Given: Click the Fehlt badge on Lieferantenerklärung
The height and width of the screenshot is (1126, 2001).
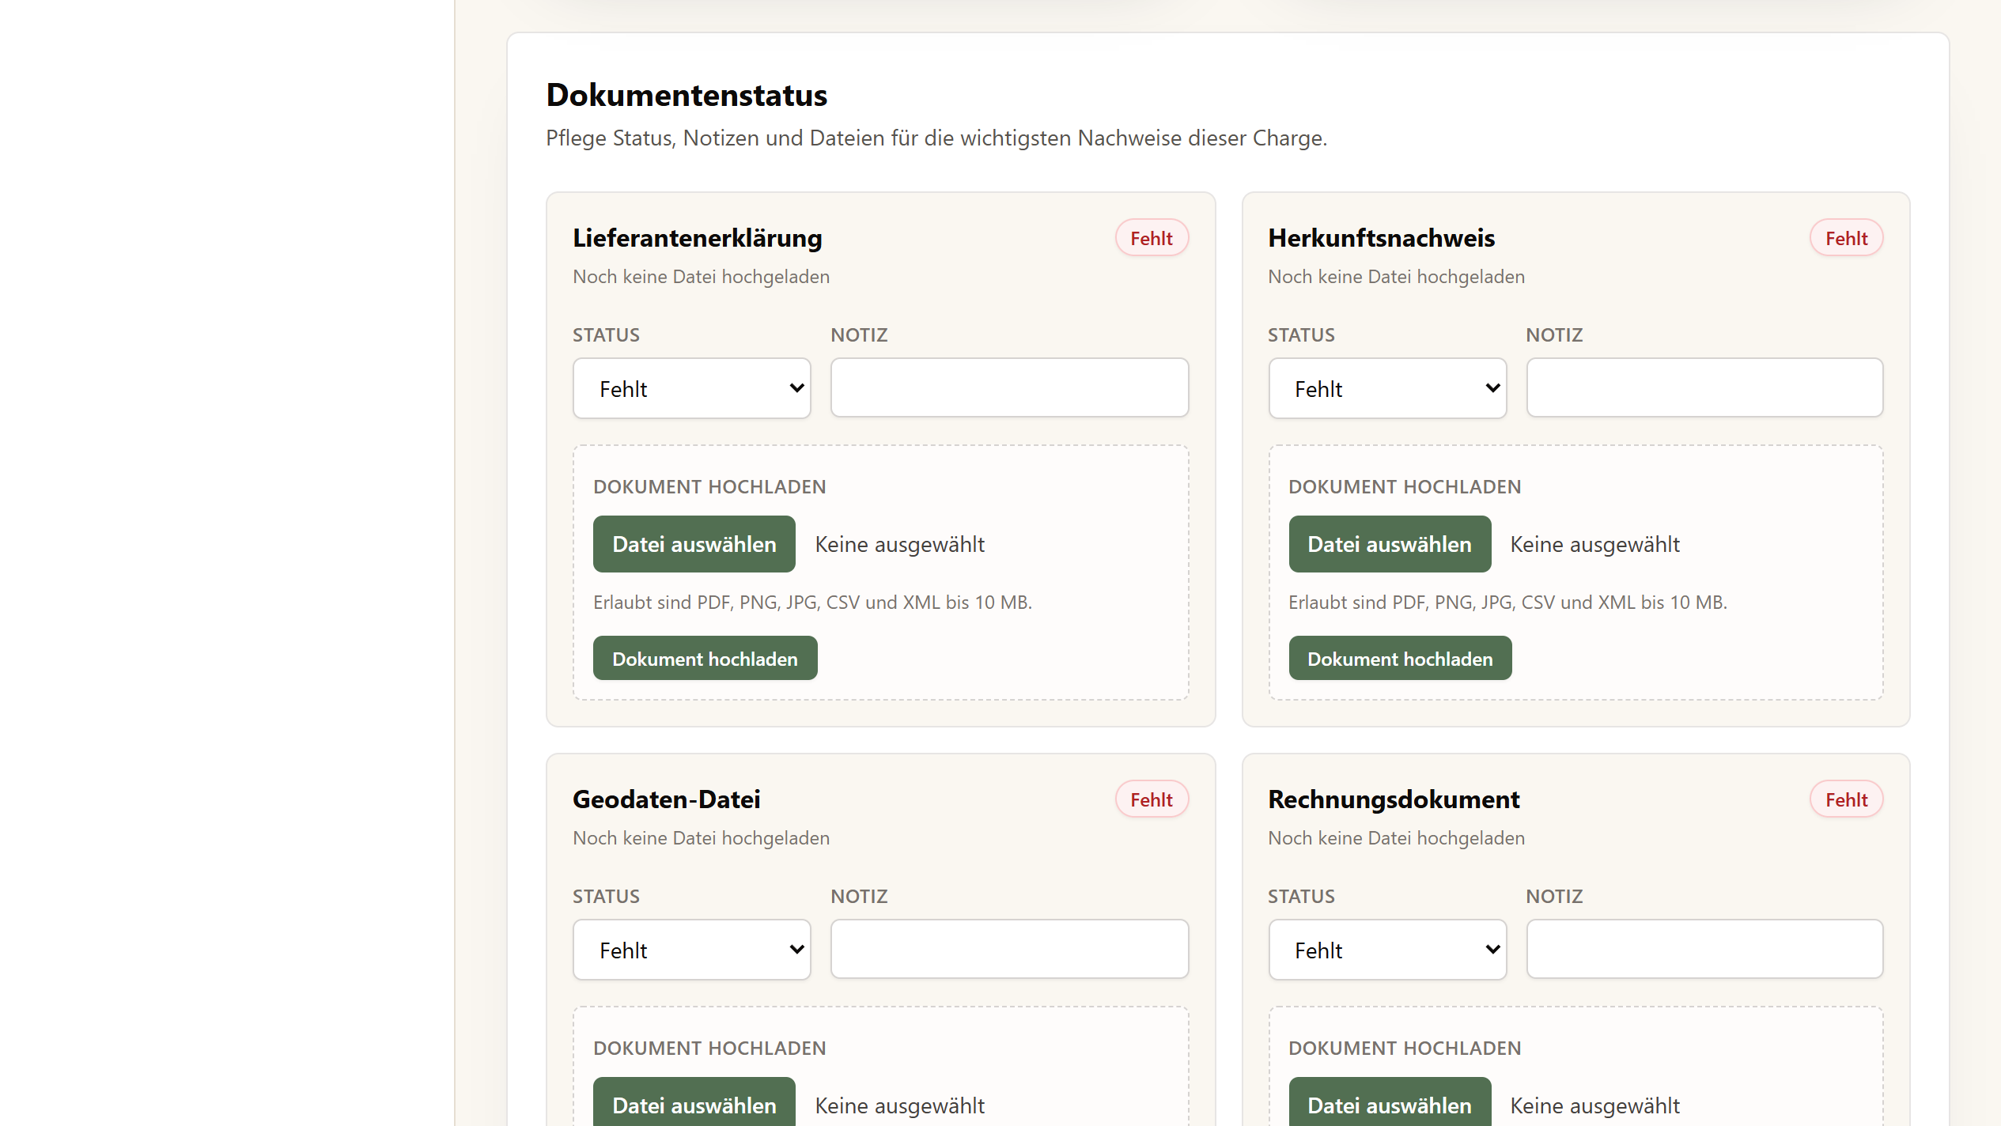Looking at the screenshot, I should pyautogui.click(x=1152, y=238).
